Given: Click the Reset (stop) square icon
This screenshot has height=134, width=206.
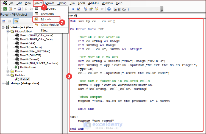Looking at the screenshot, I should point(73,9).
